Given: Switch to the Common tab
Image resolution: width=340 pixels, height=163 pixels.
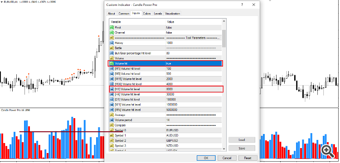Looking at the screenshot, I should point(124,14).
